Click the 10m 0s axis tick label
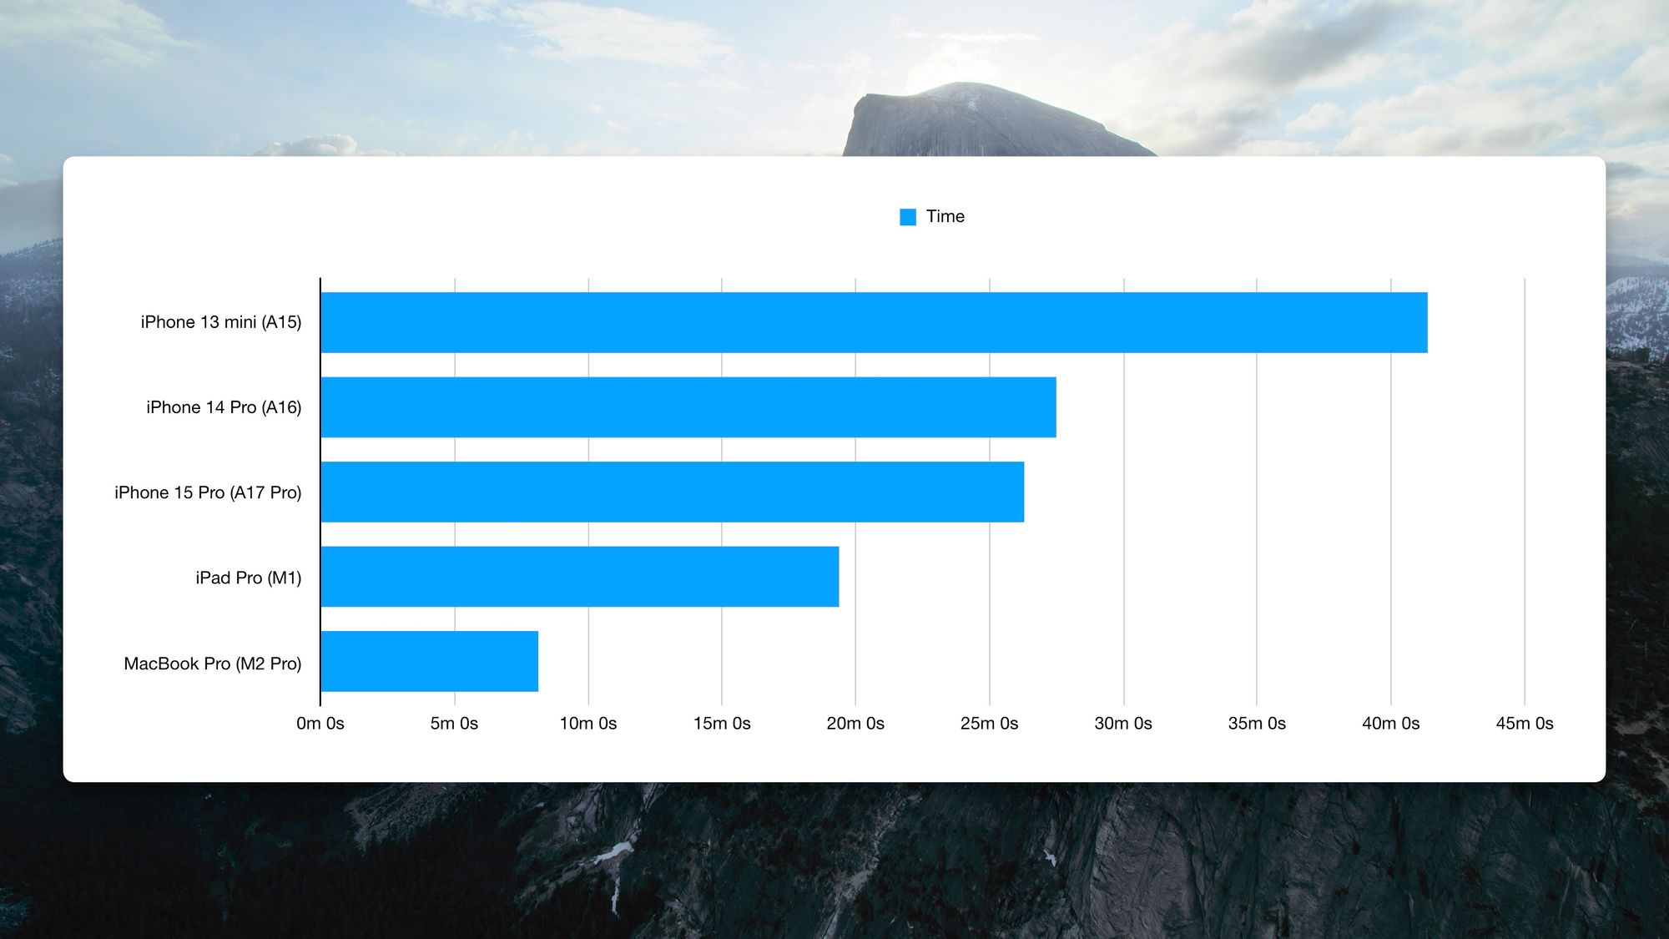This screenshot has height=939, width=1669. 588,724
